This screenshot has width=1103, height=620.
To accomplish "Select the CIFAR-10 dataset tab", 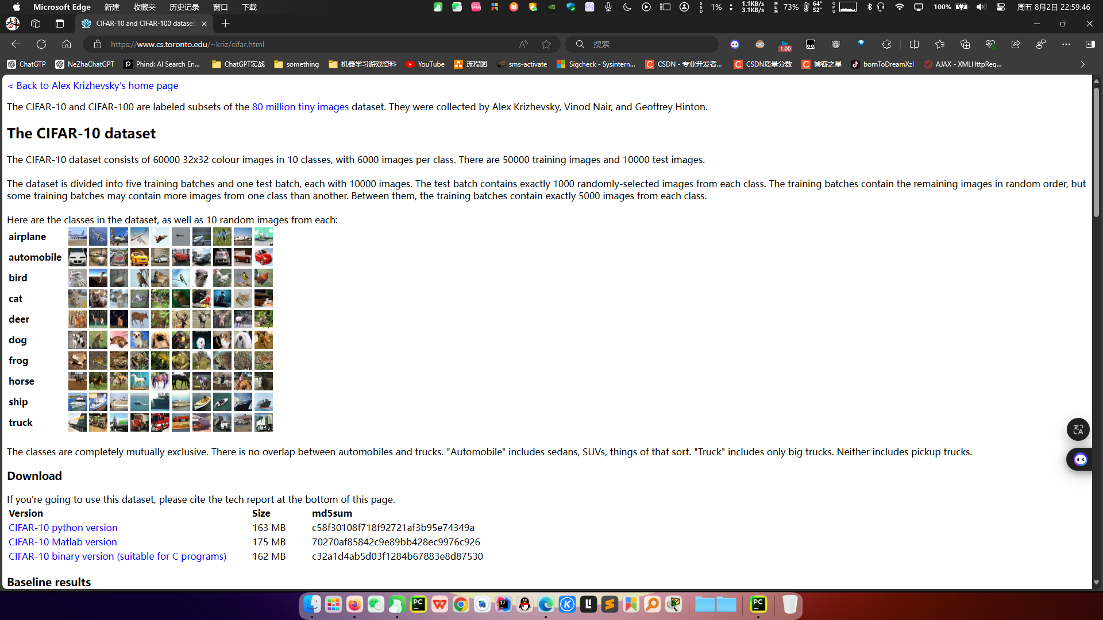I will pyautogui.click(x=144, y=24).
